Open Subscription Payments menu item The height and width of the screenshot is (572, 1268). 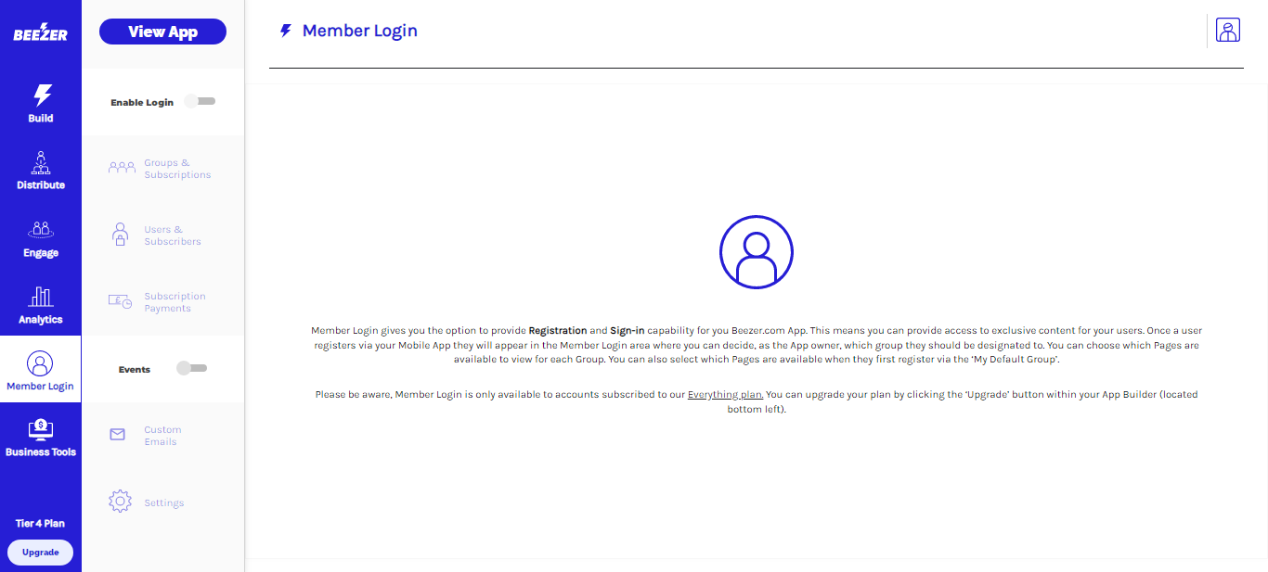[x=174, y=302]
